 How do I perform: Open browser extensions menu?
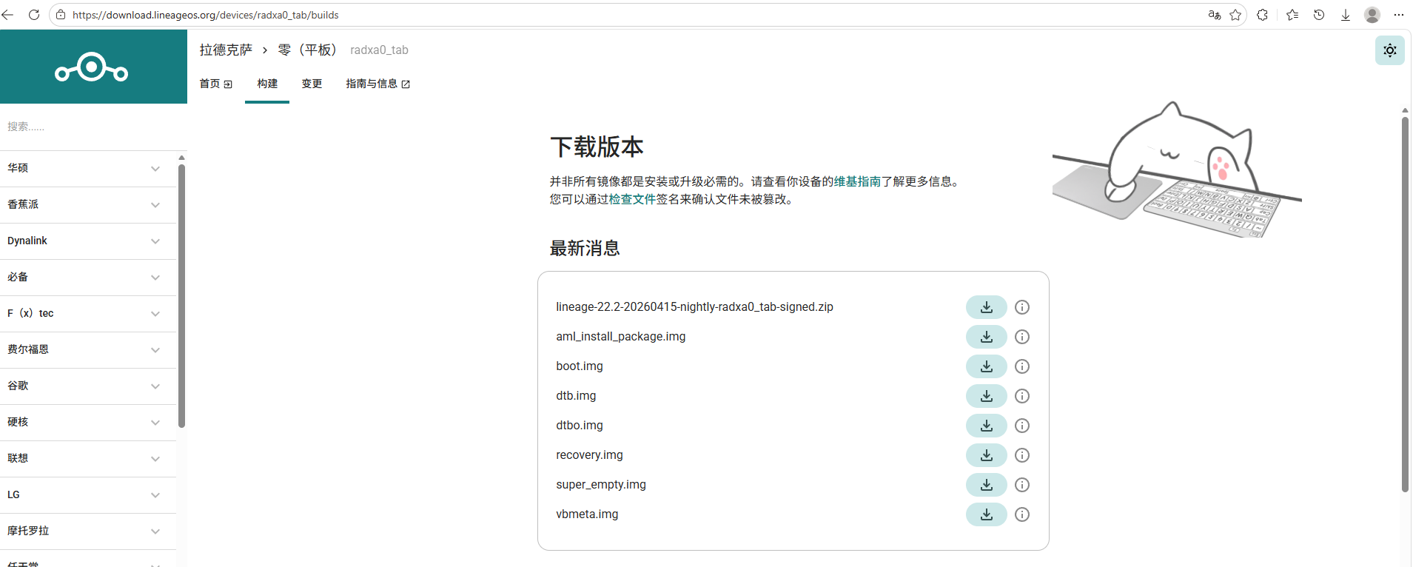point(1263,15)
